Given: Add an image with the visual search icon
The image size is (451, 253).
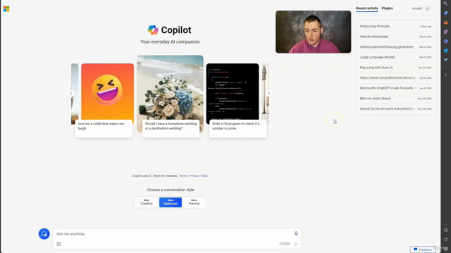Looking at the screenshot, I should [x=58, y=244].
